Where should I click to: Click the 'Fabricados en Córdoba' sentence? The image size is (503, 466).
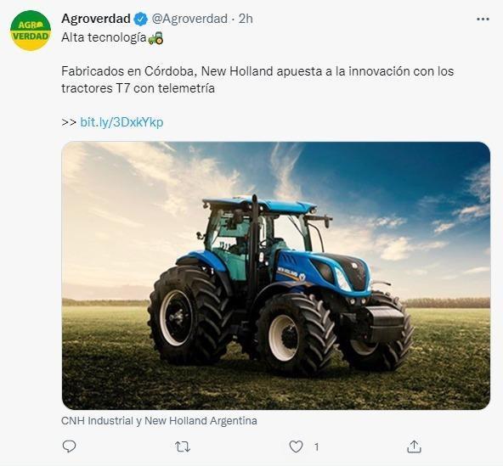pyautogui.click(x=128, y=70)
